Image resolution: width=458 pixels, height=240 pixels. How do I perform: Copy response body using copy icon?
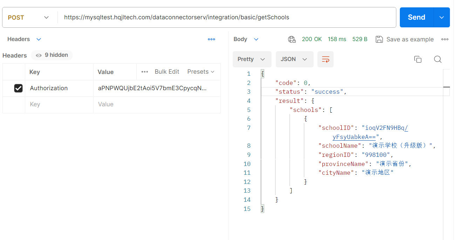click(417, 59)
